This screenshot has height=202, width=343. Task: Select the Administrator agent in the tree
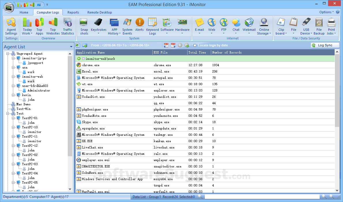click(x=39, y=90)
